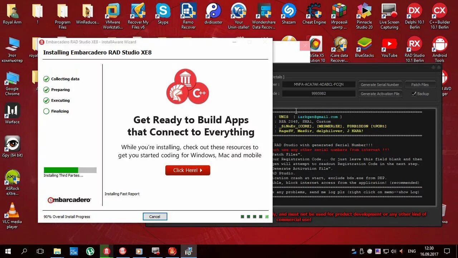This screenshot has width=458, height=258.
Task: Click the green progress squares indicator
Action: pos(255,216)
